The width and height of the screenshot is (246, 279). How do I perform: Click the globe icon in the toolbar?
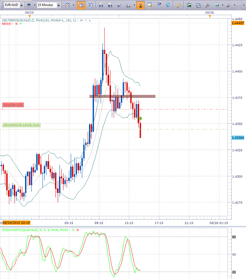pyautogui.click(x=168, y=5)
